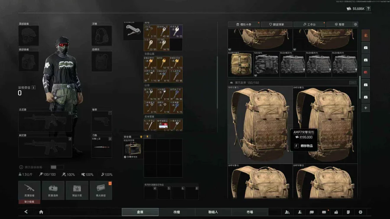Open the 聯絡人 tab
This screenshot has width=390, height=219.
213,212
